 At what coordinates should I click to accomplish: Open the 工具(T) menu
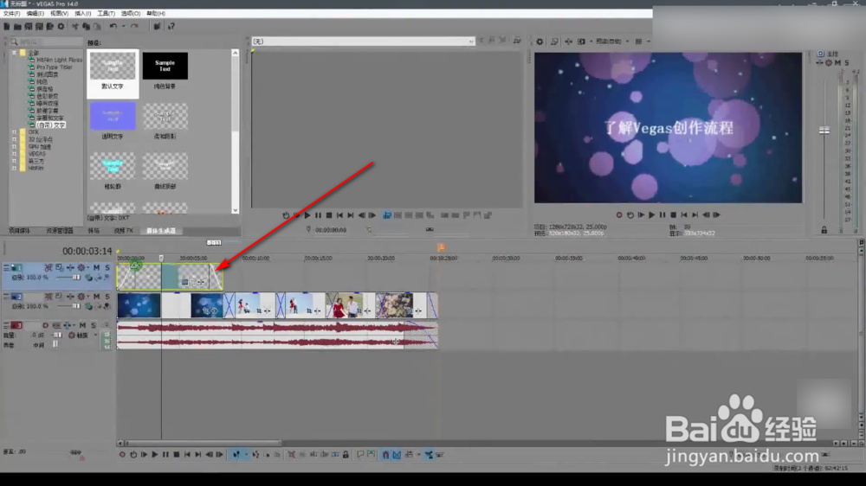(x=106, y=13)
